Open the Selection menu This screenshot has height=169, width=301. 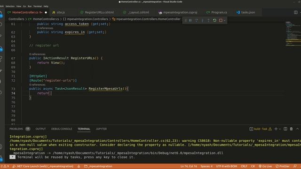(10, 6)
